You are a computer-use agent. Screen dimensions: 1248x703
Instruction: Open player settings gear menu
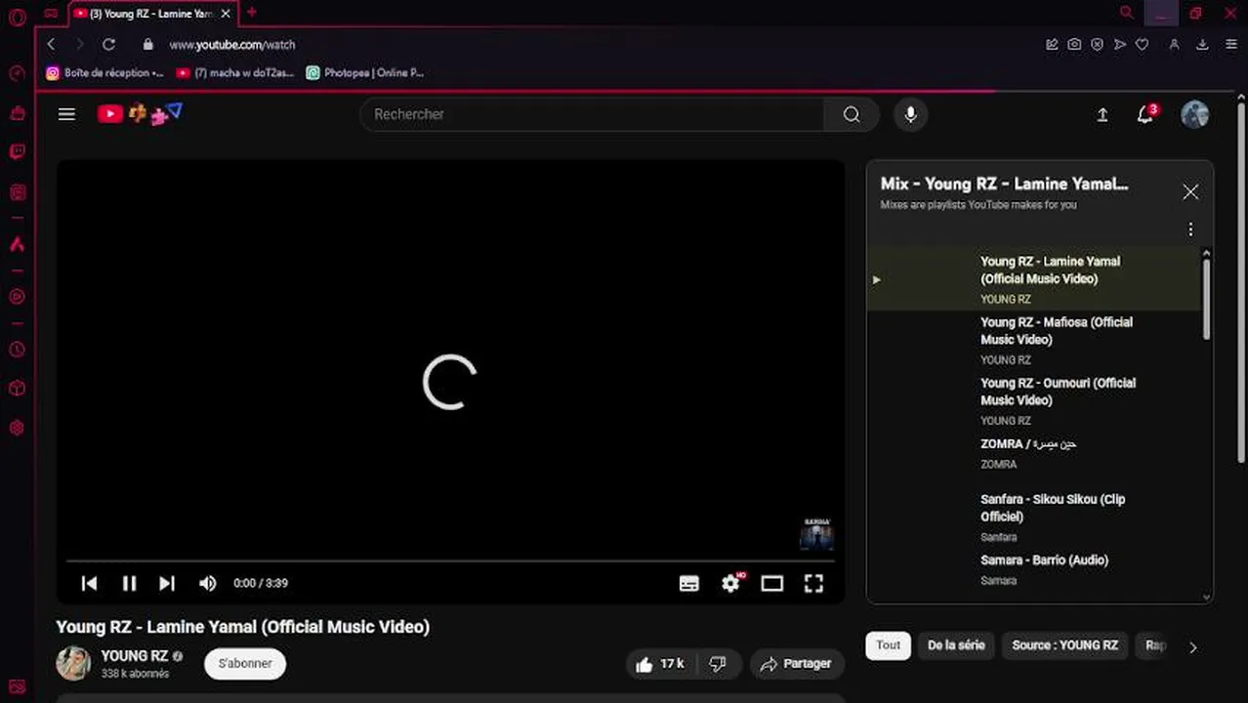coord(730,583)
